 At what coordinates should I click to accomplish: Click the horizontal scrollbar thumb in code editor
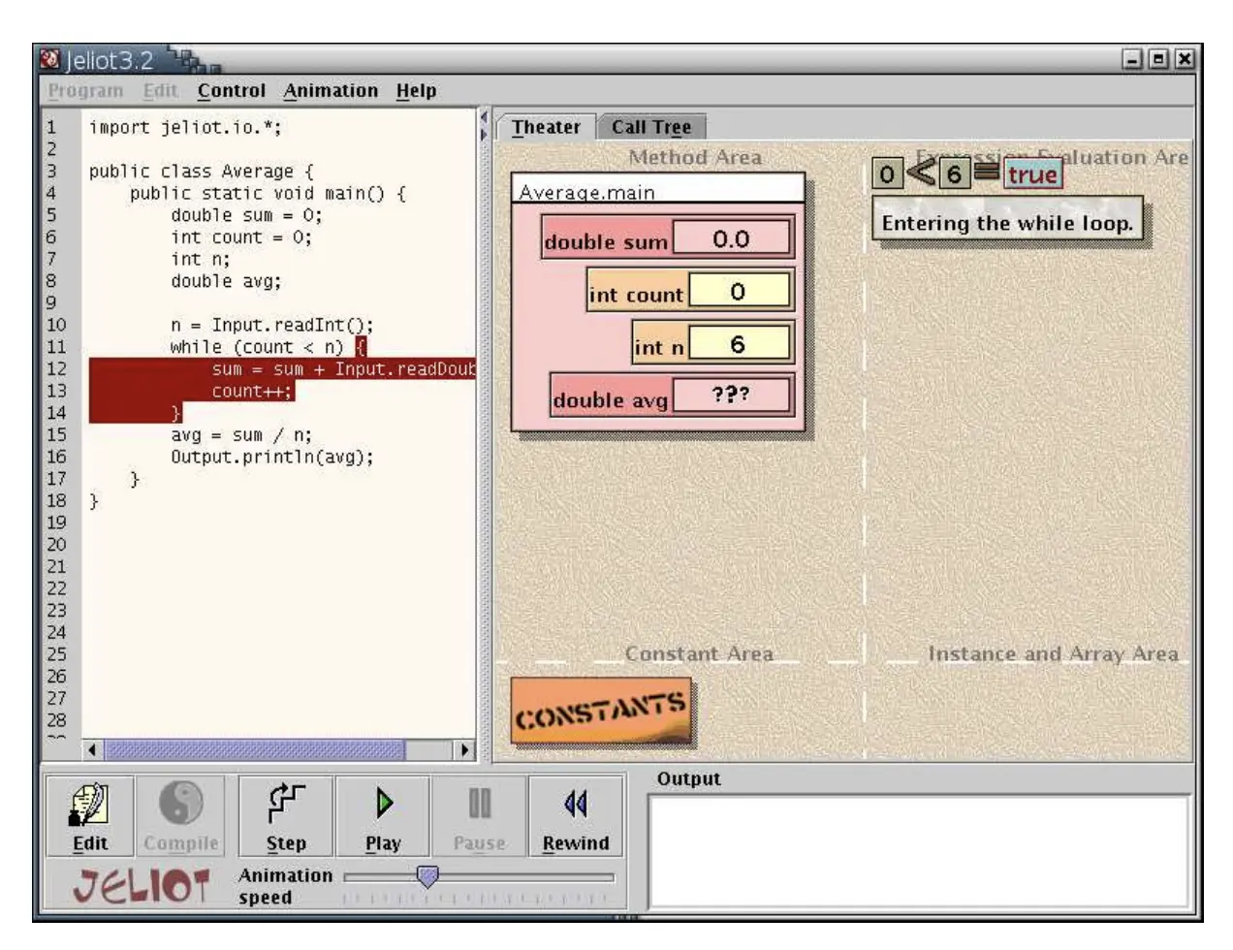(x=255, y=750)
